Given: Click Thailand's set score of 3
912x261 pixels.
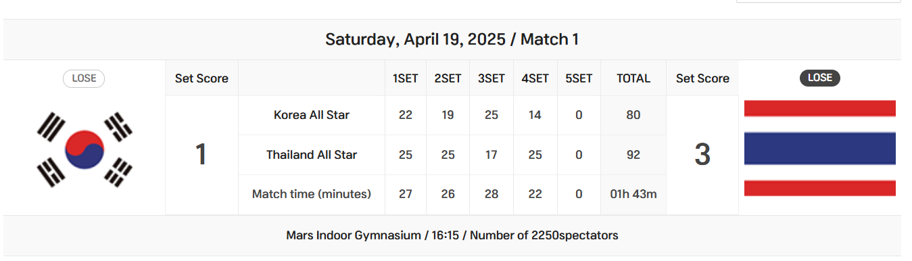Looking at the screenshot, I should pyautogui.click(x=702, y=155).
